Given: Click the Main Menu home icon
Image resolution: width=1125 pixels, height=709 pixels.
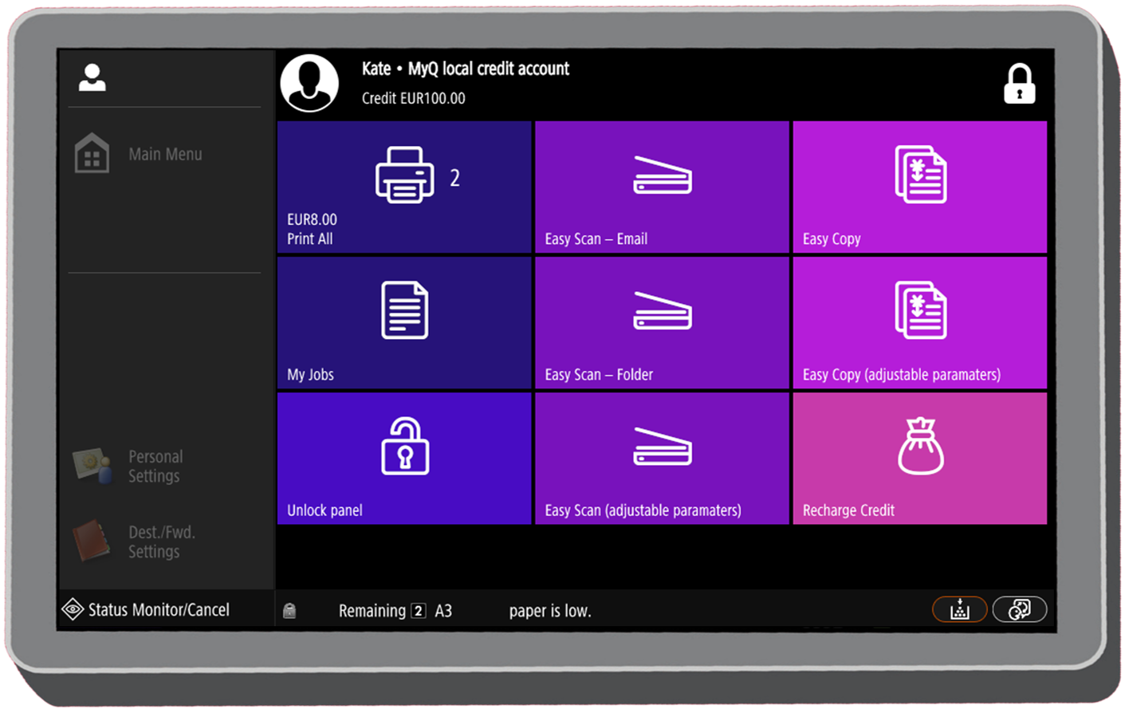Looking at the screenshot, I should [x=92, y=153].
